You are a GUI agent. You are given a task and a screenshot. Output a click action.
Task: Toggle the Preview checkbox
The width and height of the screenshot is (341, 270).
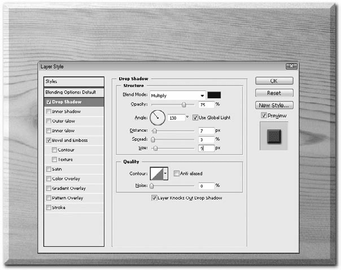(264, 115)
